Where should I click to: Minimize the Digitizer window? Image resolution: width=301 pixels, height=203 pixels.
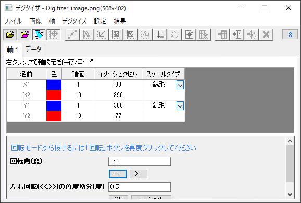pyautogui.click(x=241, y=8)
